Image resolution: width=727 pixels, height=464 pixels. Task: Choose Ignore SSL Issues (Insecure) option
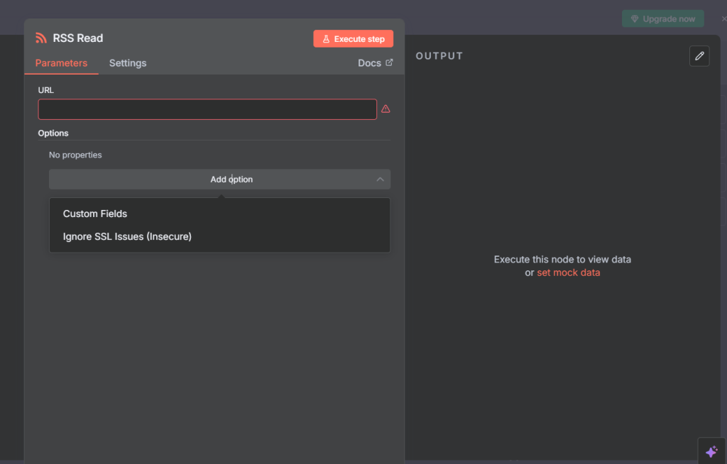127,236
